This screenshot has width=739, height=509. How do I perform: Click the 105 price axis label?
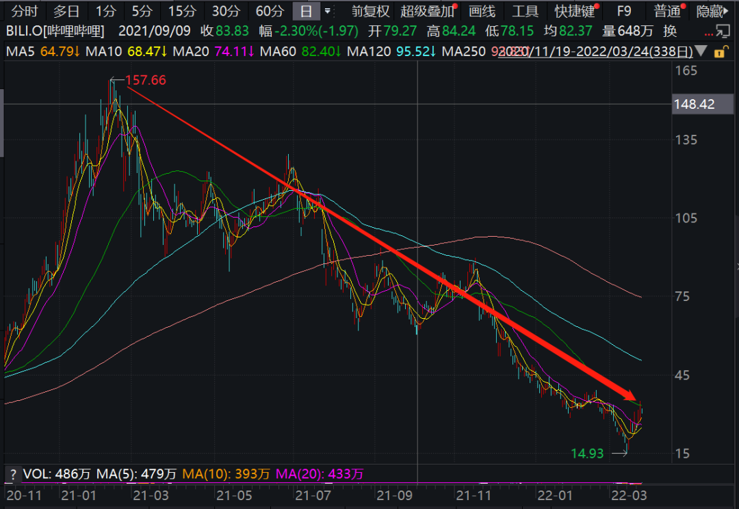686,218
